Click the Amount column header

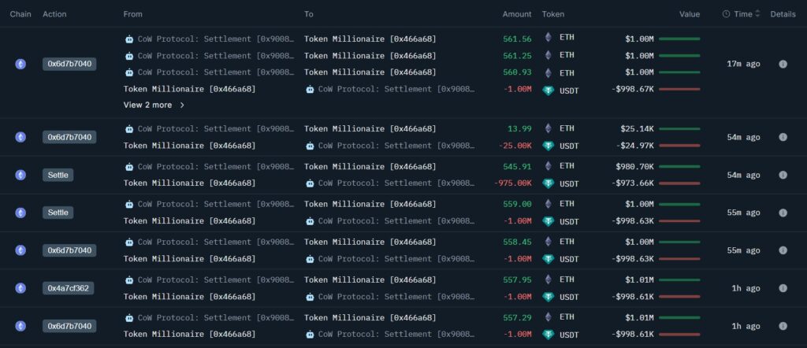(517, 14)
